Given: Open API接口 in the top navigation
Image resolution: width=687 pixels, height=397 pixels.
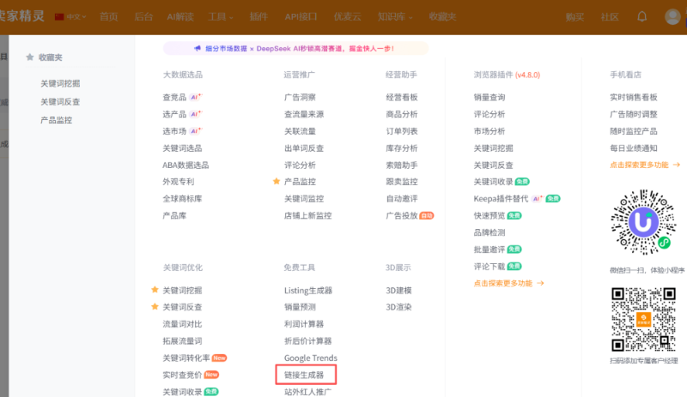Looking at the screenshot, I should (x=301, y=16).
